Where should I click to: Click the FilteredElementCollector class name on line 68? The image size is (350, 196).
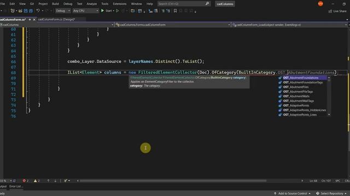point(167,72)
